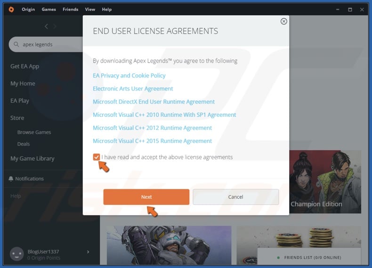Click the apex legends search field
The height and width of the screenshot is (268, 372).
(x=46, y=44)
